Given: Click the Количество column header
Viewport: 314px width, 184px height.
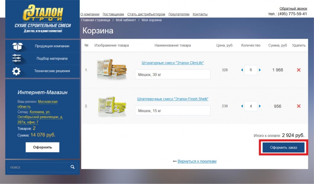Looking at the screenshot, I should click(251, 45).
